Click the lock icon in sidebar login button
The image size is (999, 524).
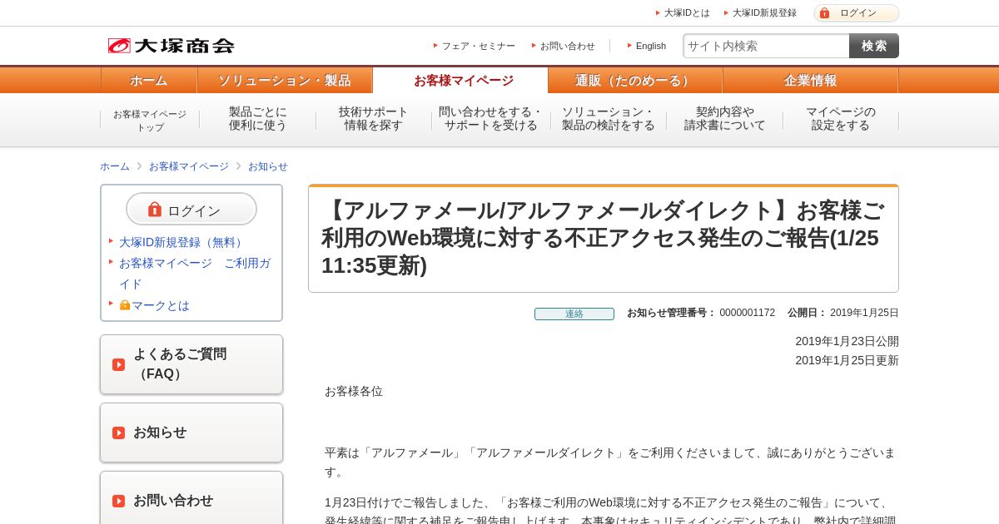(154, 210)
